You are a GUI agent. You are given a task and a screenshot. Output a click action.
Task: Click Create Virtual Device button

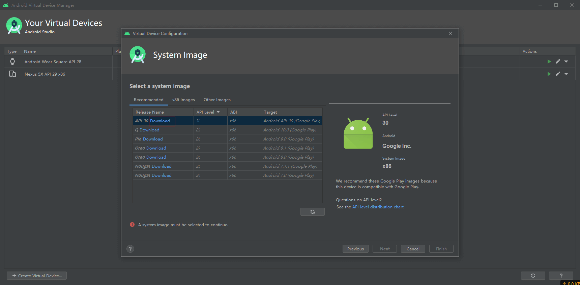pos(37,276)
